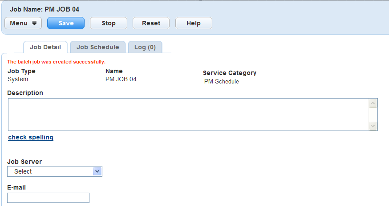
Task: Click the PM Schedule service category value
Action: click(x=221, y=81)
